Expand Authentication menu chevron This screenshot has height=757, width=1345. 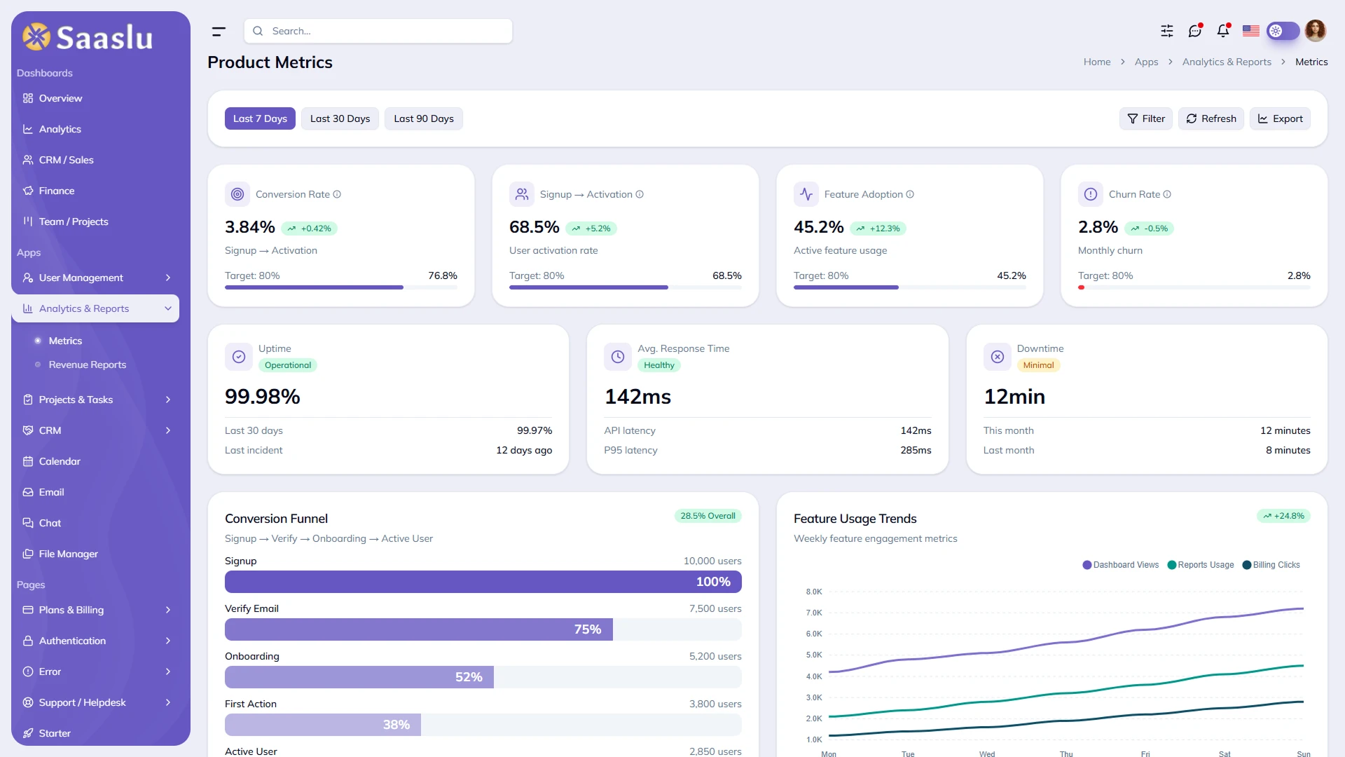[x=168, y=641]
